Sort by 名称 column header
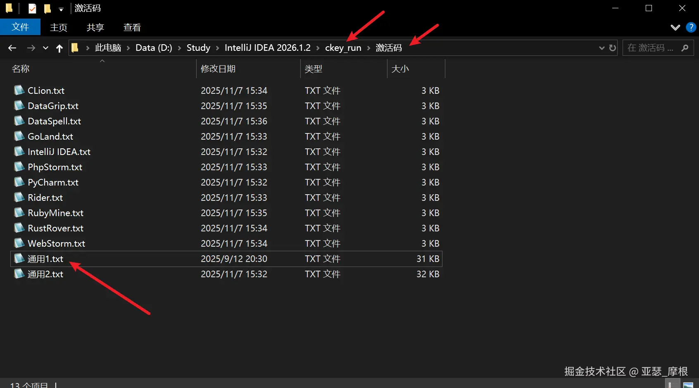 coord(21,69)
